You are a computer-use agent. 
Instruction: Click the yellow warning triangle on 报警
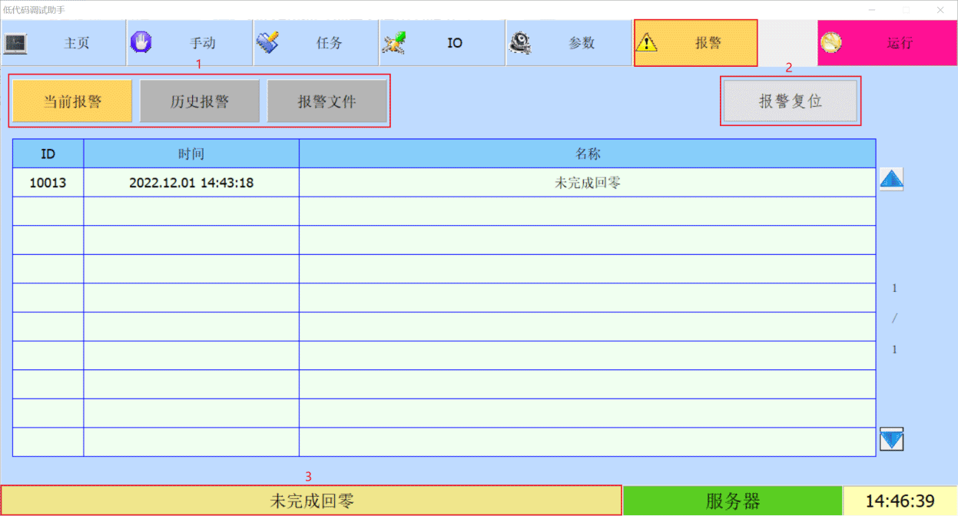click(x=647, y=43)
